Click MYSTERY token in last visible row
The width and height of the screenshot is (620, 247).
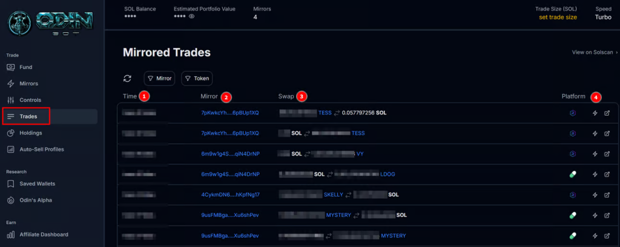(x=394, y=235)
